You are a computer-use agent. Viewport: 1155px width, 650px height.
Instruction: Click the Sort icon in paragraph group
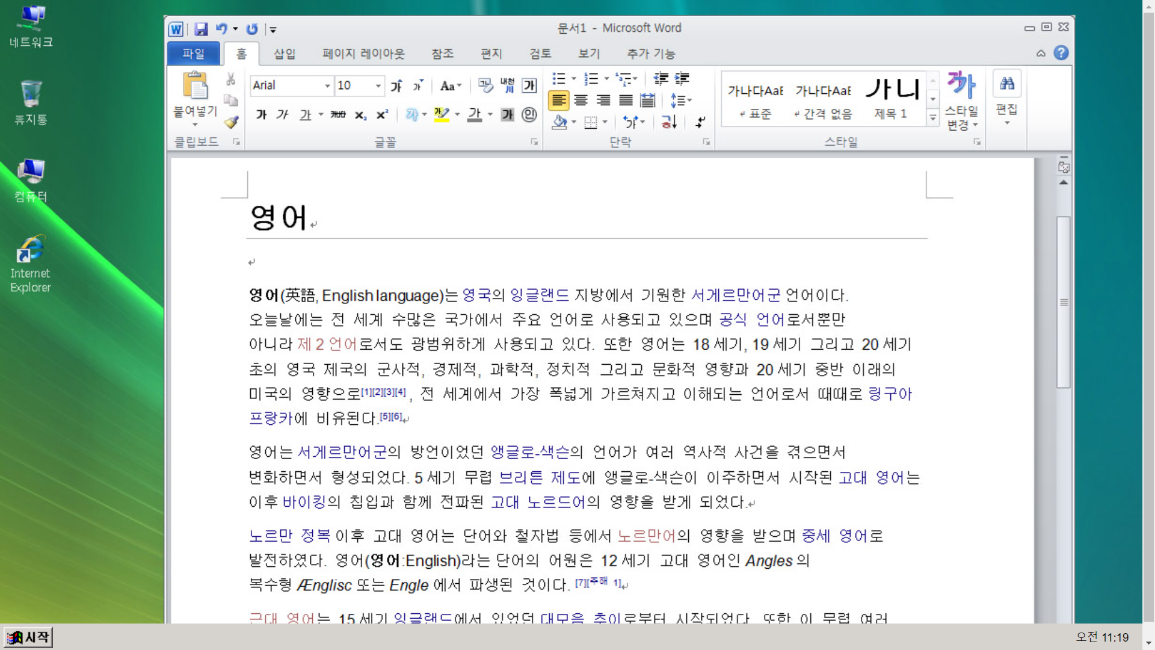(x=669, y=122)
